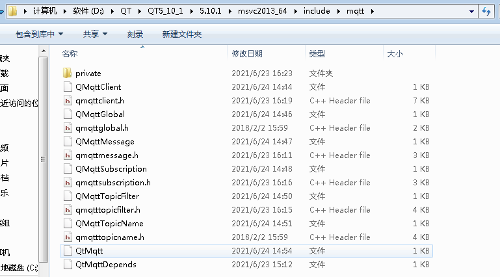Click the 文件夹 type of private
Image resolution: width=500 pixels, height=277 pixels.
coord(321,73)
